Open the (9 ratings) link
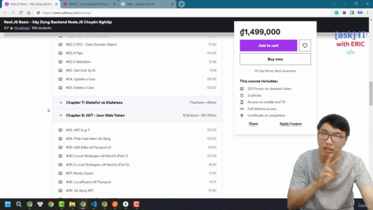Viewport: 373px width, 210px height. [22, 28]
